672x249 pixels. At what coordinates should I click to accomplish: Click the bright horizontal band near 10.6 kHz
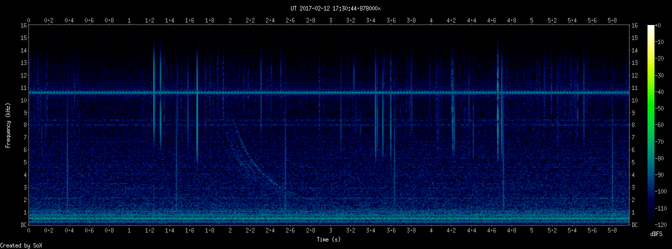point(329,92)
